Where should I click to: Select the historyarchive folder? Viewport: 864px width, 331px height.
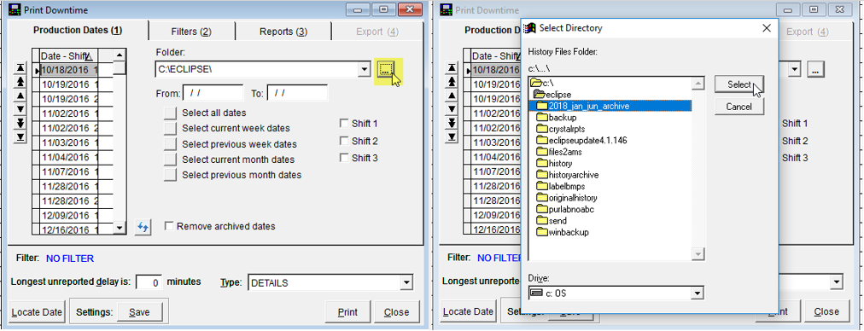coord(573,175)
